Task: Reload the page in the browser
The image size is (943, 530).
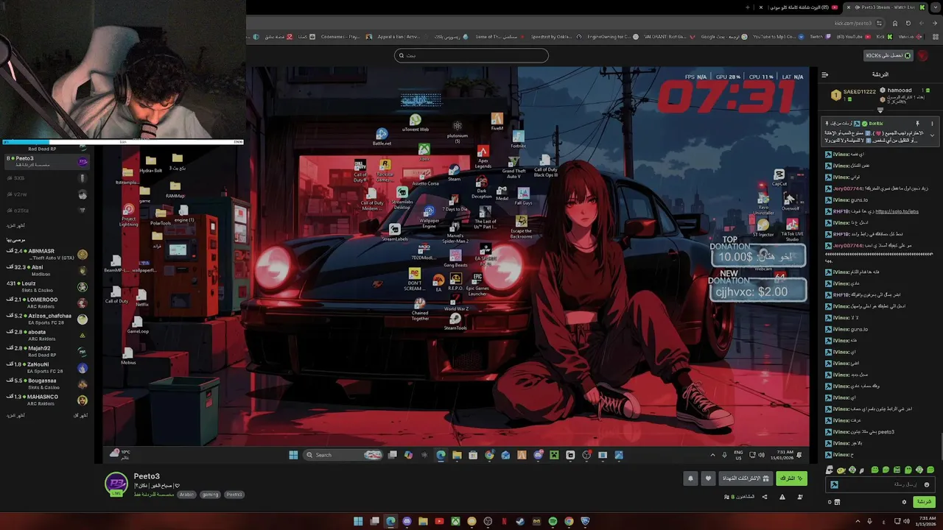Action: click(908, 23)
